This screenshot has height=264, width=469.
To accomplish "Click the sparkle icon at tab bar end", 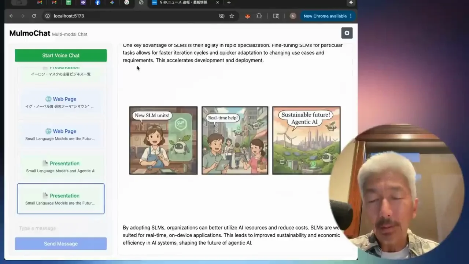I will 351,3.
